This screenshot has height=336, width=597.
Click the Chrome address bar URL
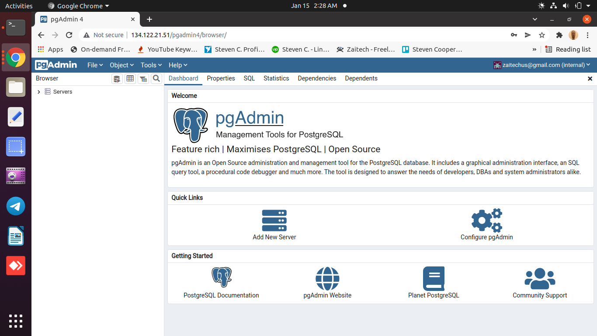179,35
